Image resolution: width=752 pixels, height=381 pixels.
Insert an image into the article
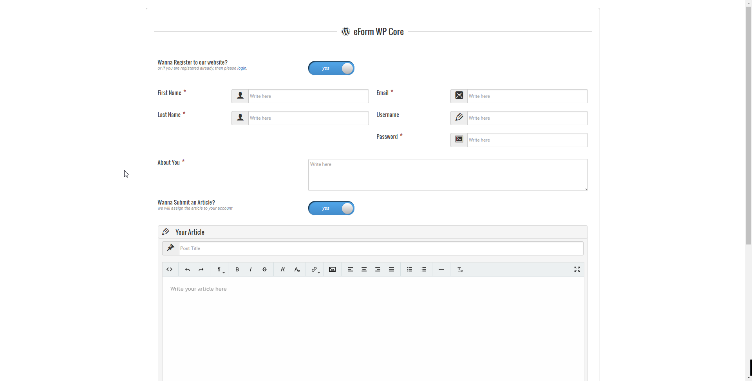[332, 270]
